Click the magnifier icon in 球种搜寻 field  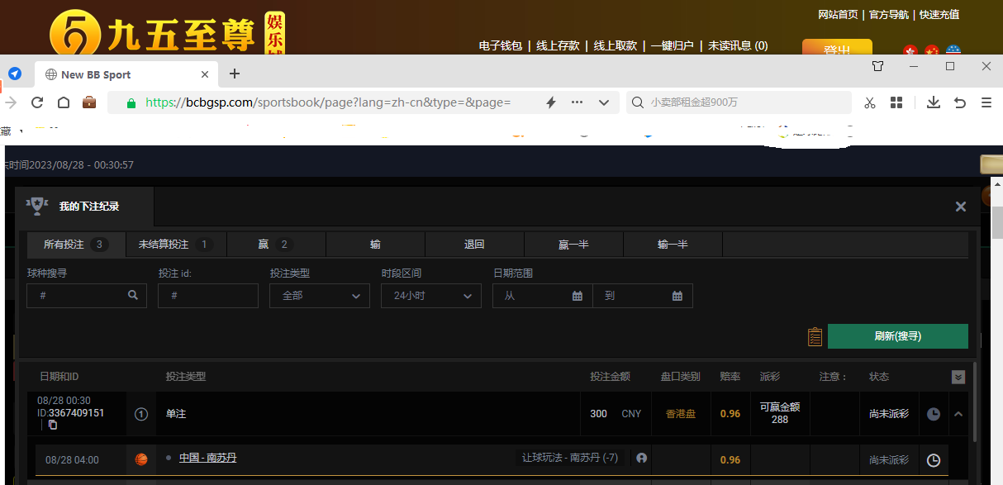[133, 295]
